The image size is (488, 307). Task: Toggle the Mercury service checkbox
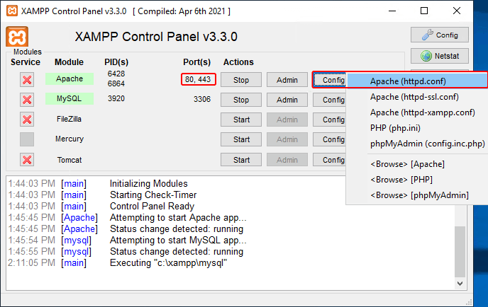tap(27, 139)
